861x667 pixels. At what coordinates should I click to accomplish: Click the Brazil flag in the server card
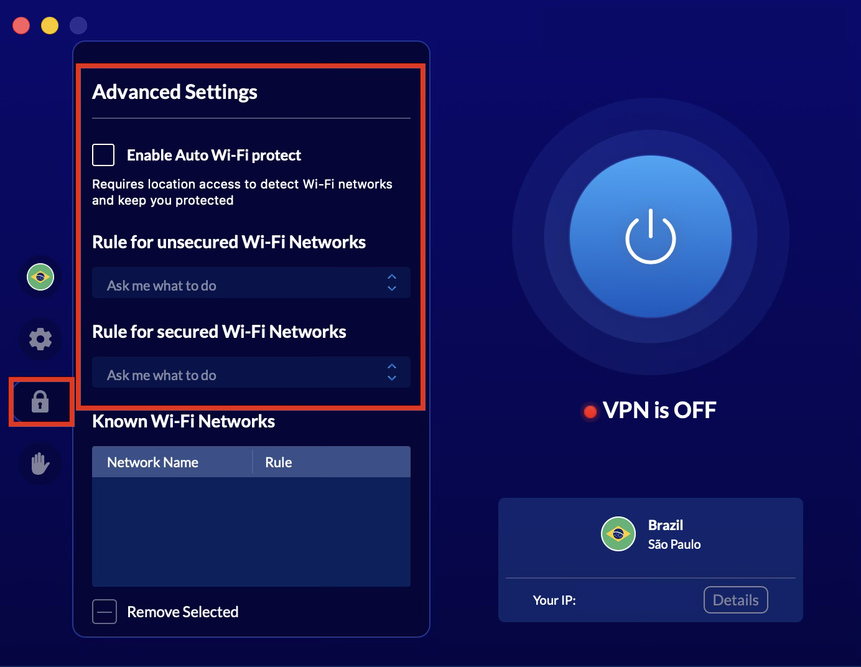(618, 534)
